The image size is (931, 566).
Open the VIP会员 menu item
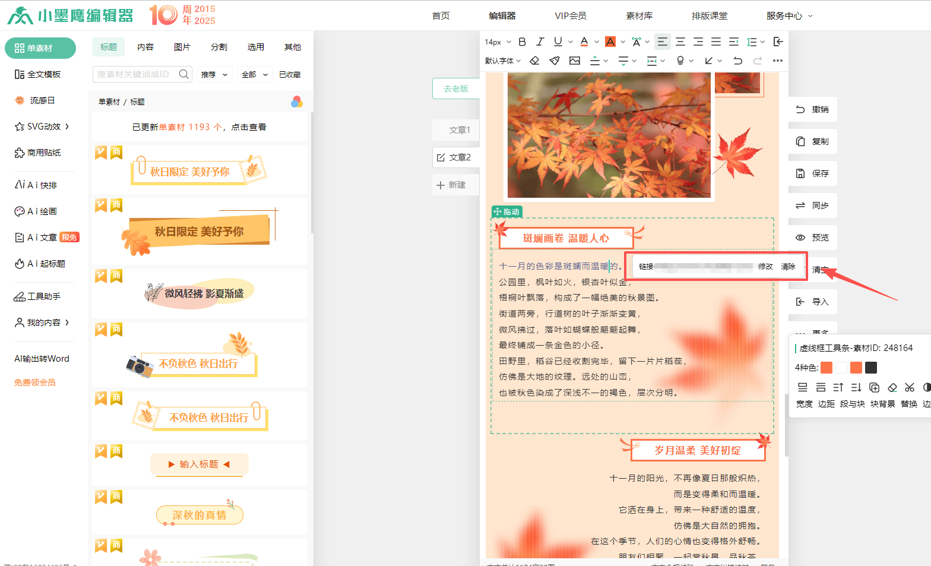coord(570,15)
